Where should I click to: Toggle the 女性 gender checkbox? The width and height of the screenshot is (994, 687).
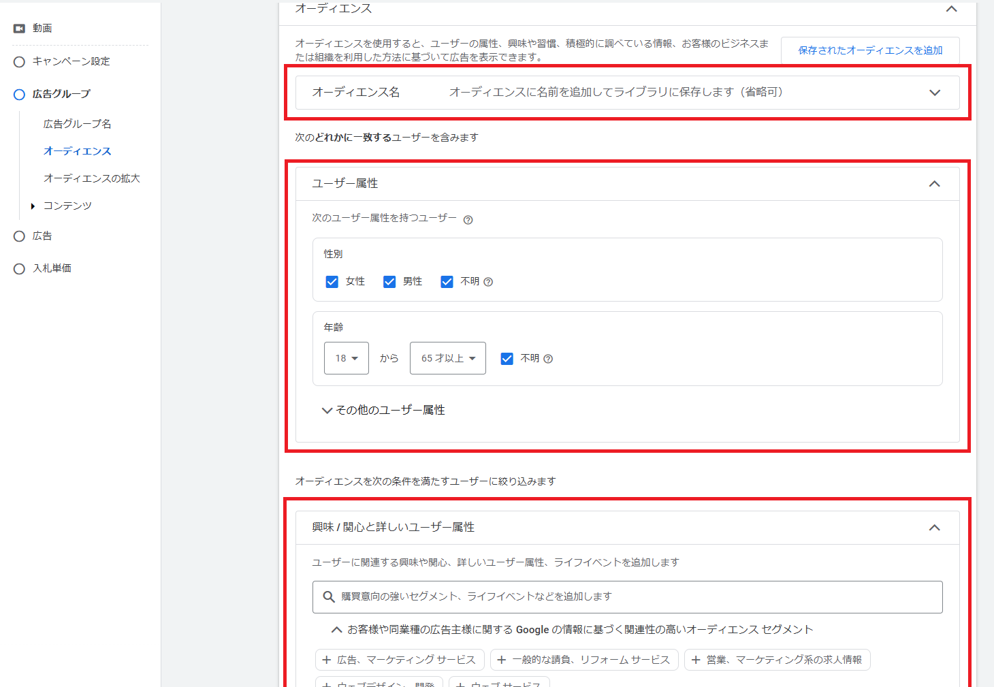(332, 282)
